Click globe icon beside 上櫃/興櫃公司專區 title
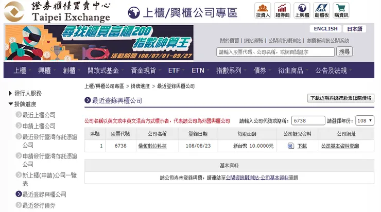381x212 pixels. [134, 13]
